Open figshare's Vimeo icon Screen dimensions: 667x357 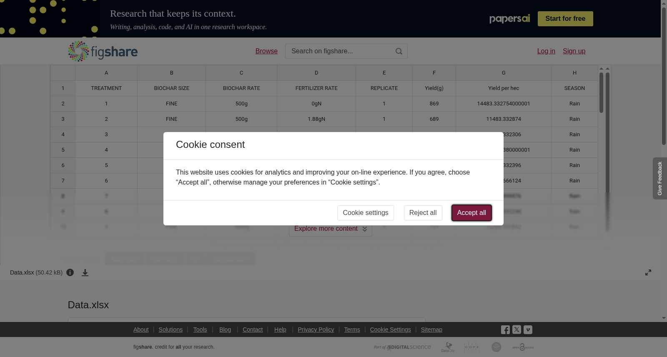click(x=528, y=330)
